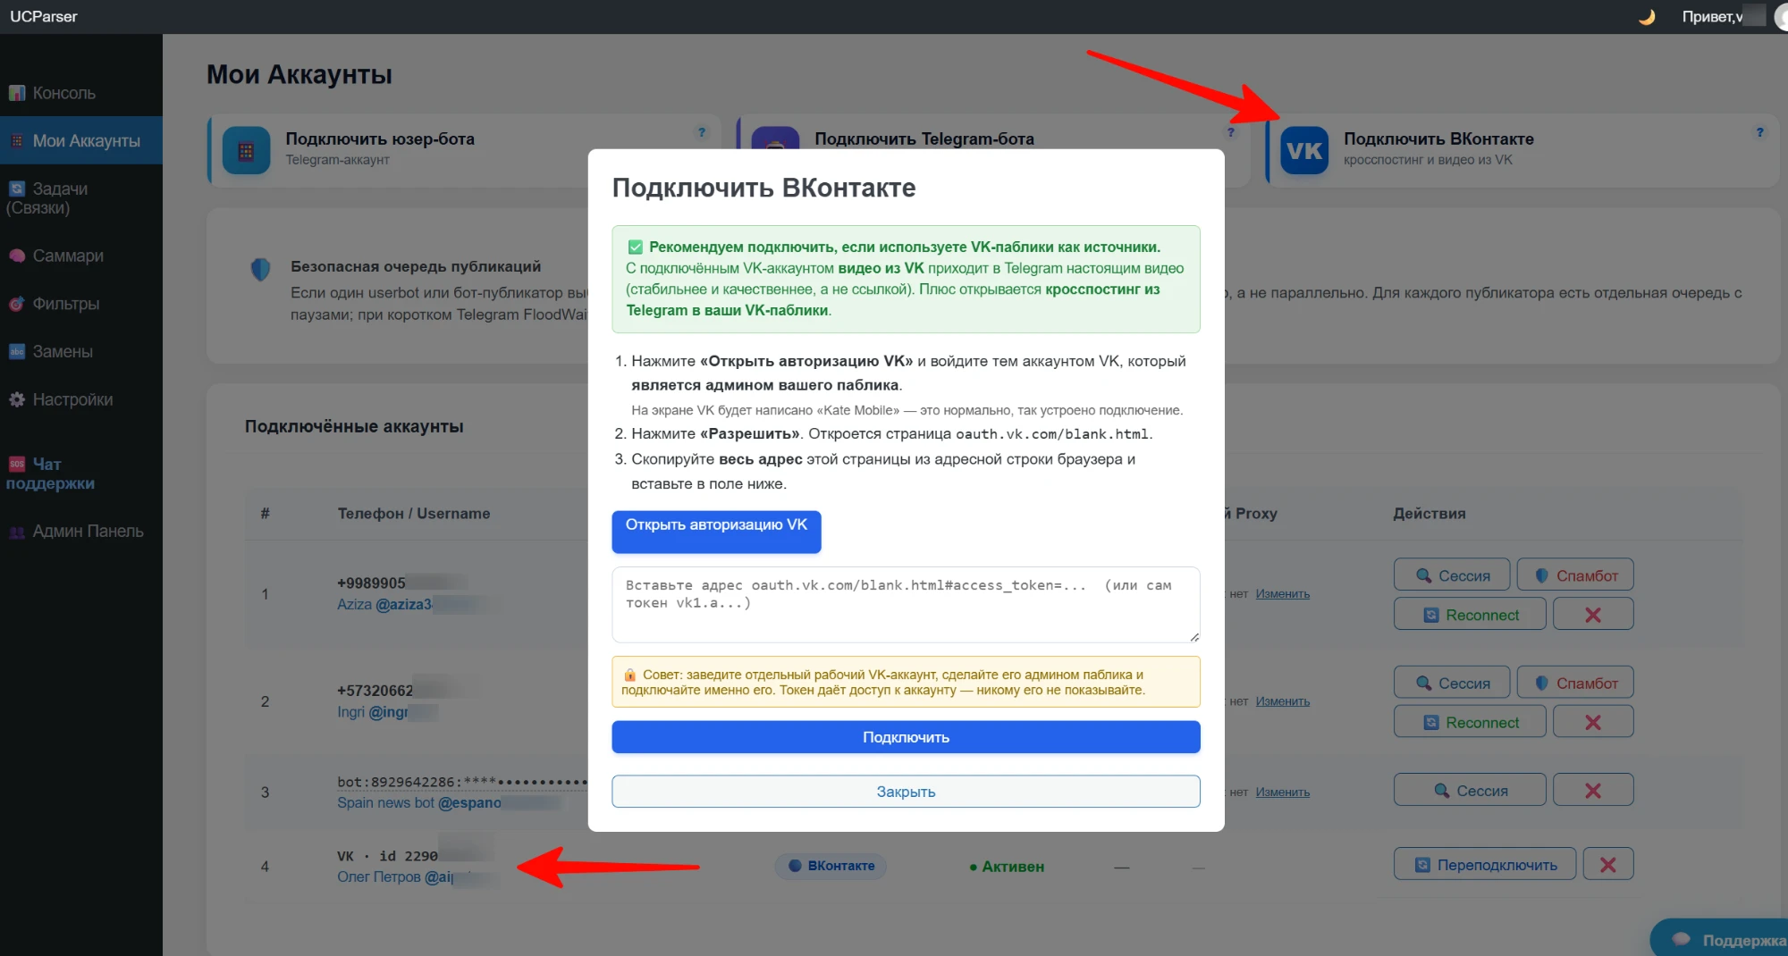Delete the Aziza account with red X

(x=1593, y=615)
